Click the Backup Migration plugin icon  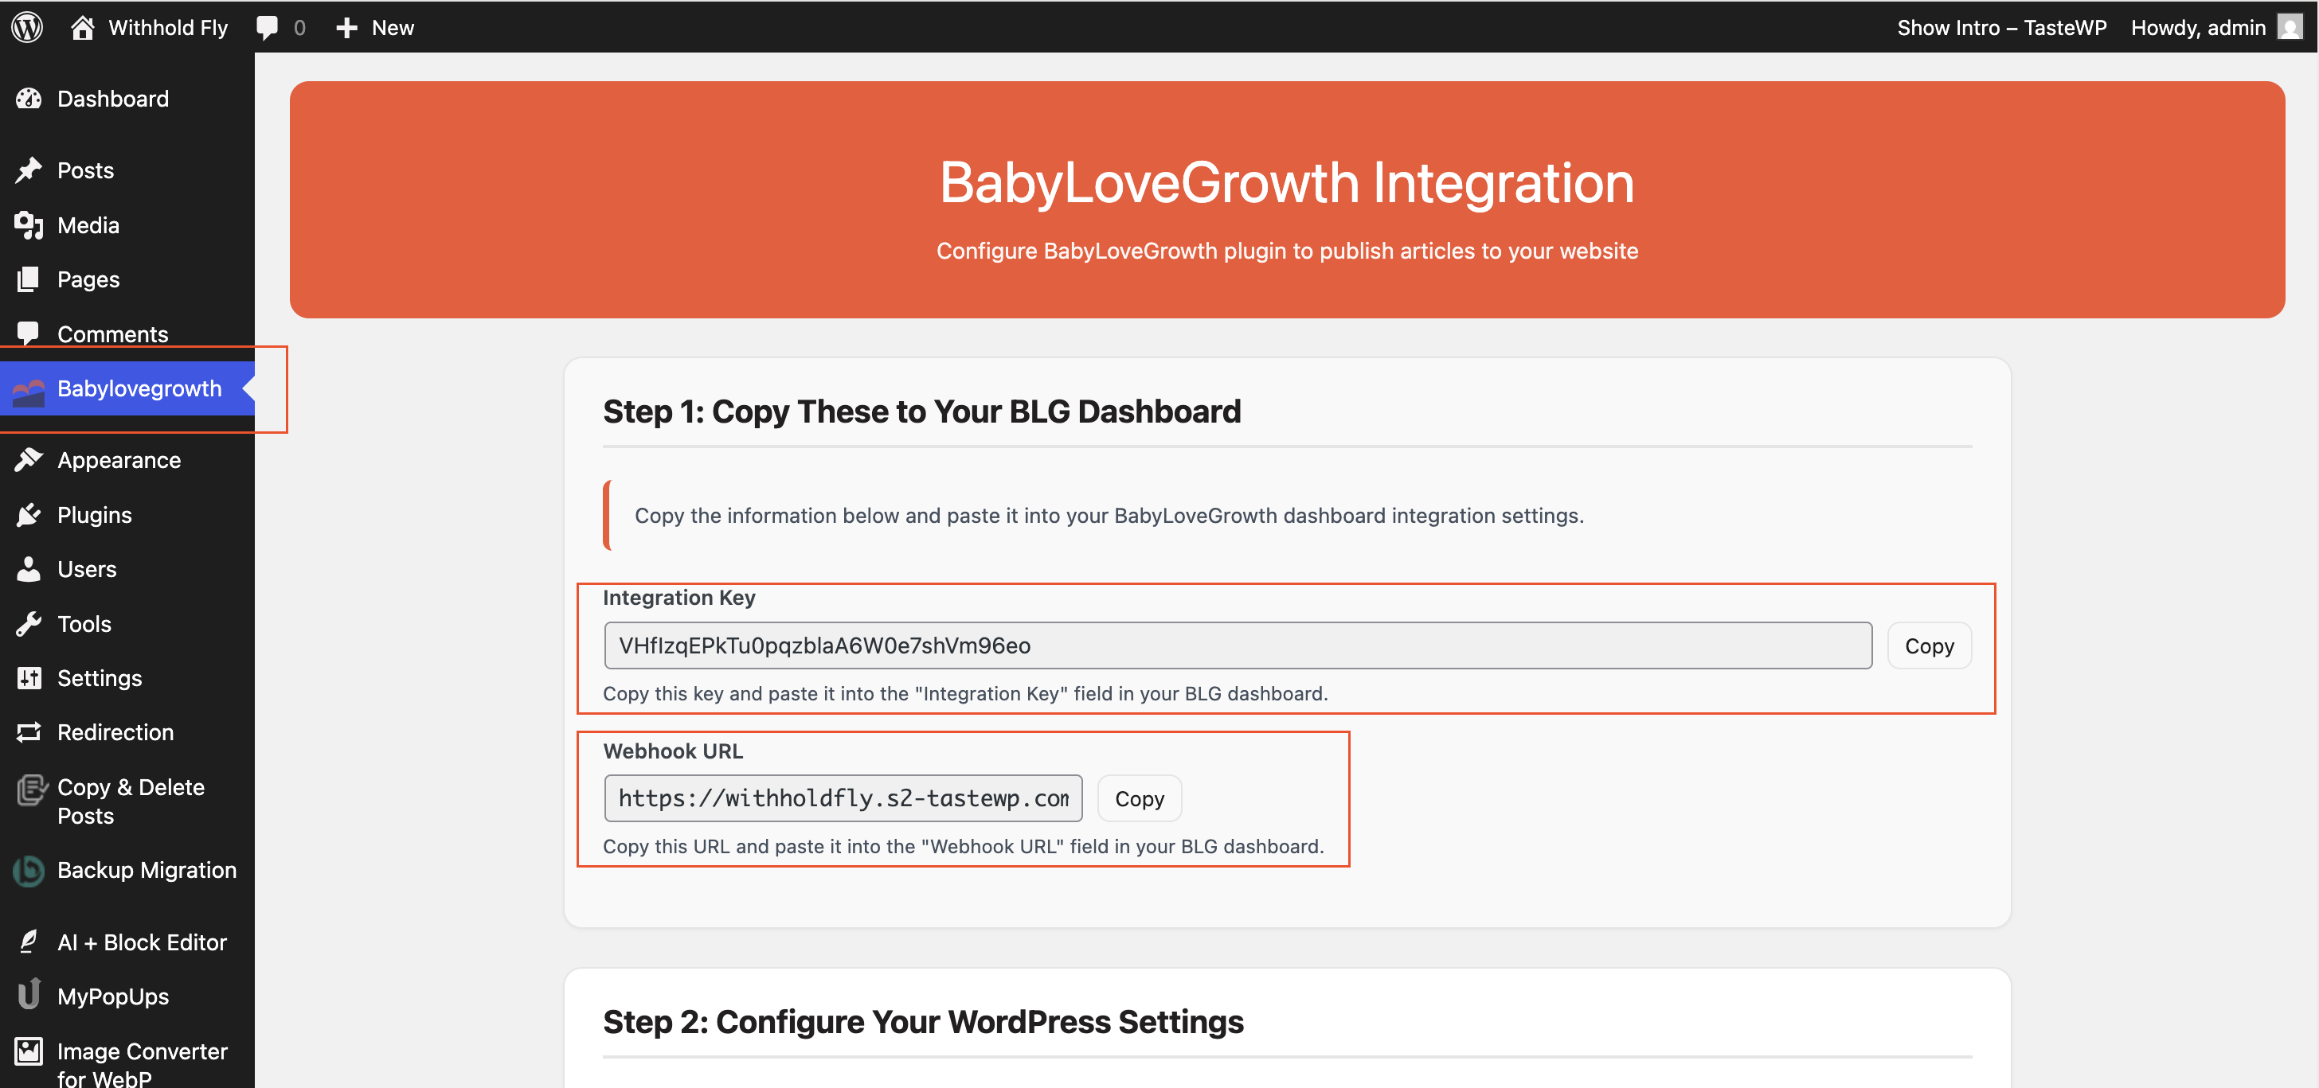(x=29, y=870)
